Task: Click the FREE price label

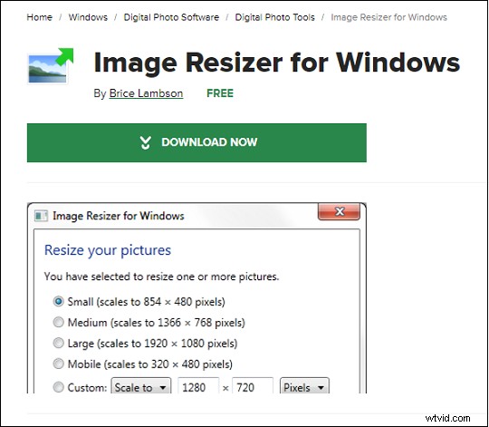Action: [x=220, y=93]
